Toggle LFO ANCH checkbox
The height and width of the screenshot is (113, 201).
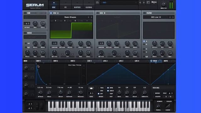click(108, 91)
